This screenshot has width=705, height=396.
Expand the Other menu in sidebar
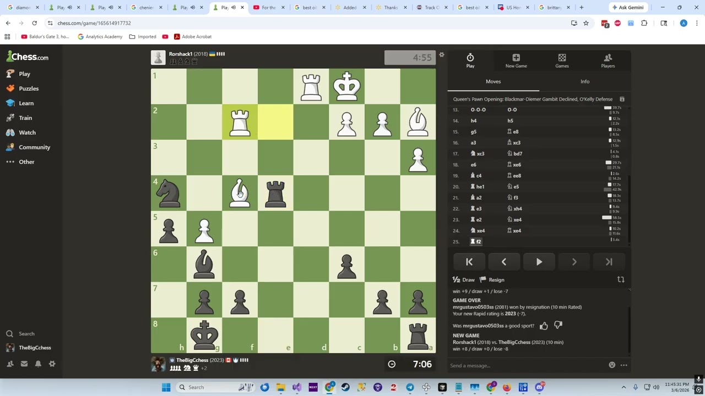pyautogui.click(x=20, y=162)
